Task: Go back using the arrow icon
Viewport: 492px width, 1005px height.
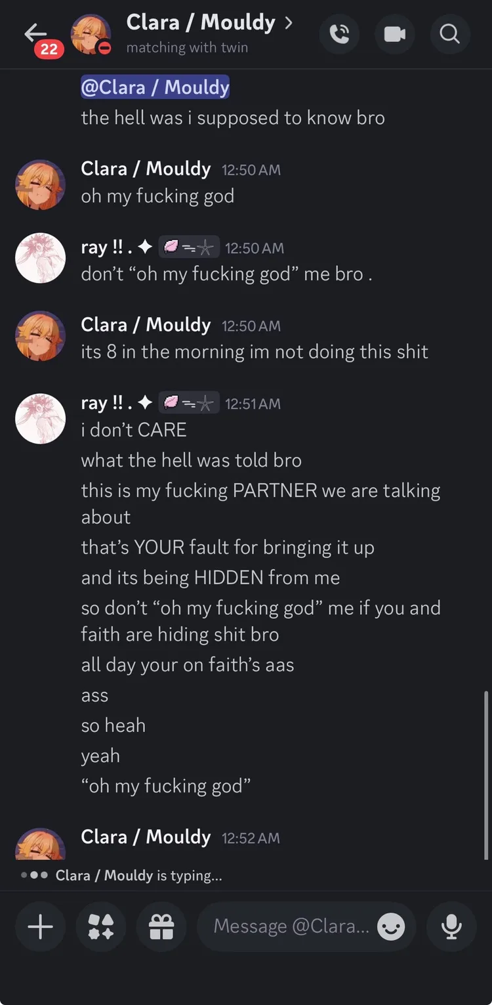Action: (x=35, y=32)
